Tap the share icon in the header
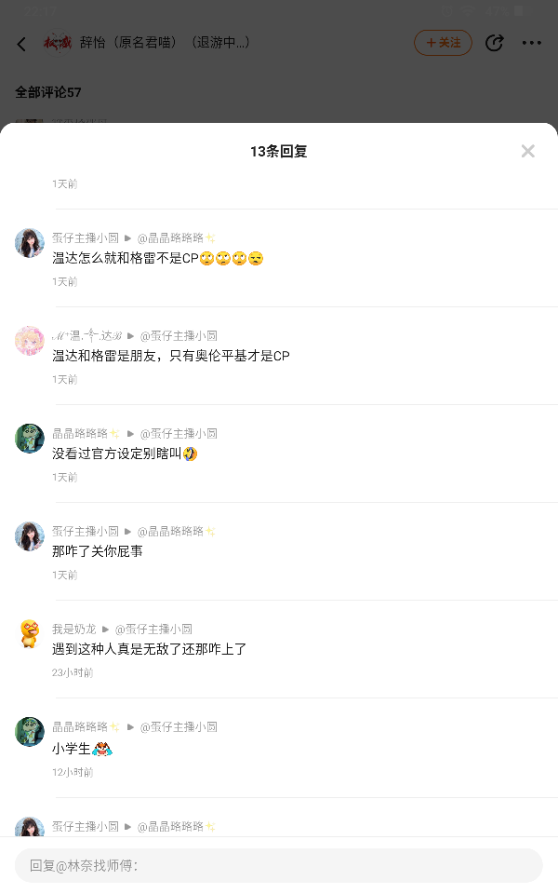This screenshot has width=558, height=894. [x=495, y=43]
